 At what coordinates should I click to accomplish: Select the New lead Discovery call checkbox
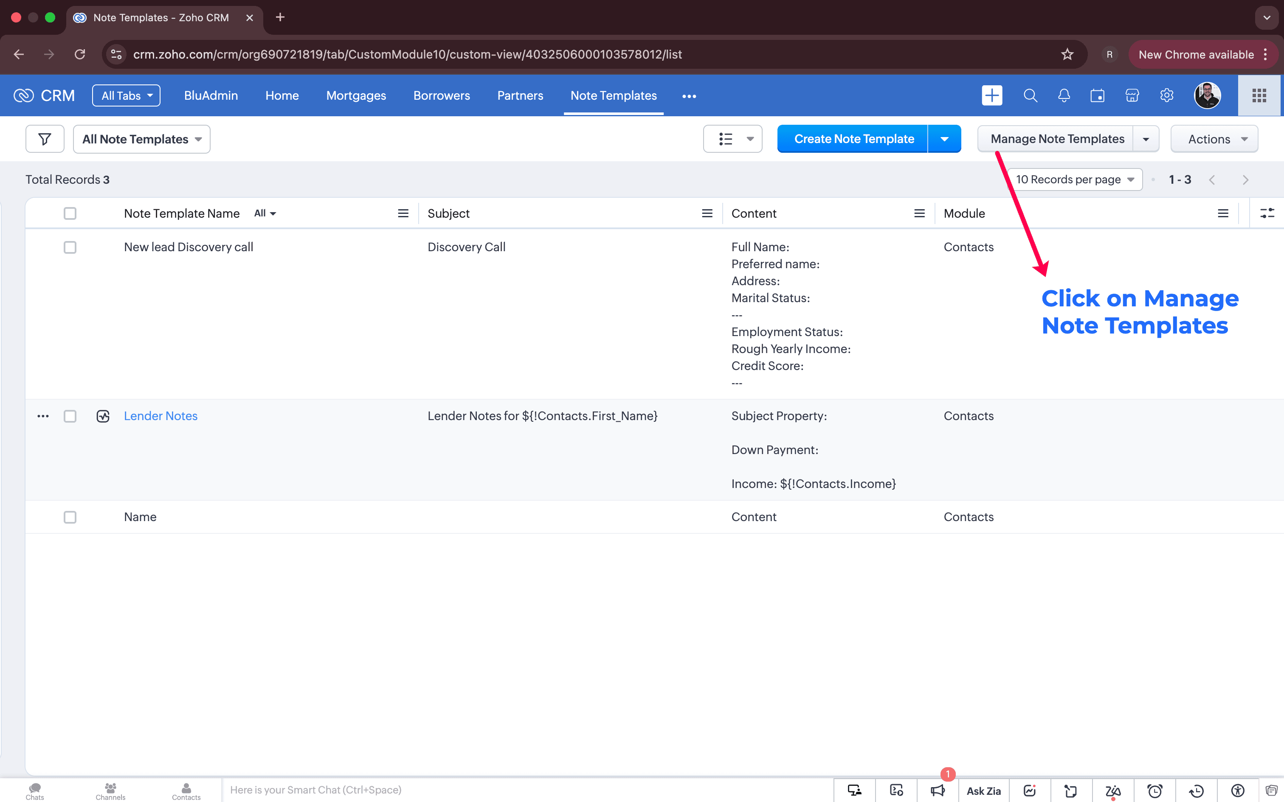pos(70,247)
